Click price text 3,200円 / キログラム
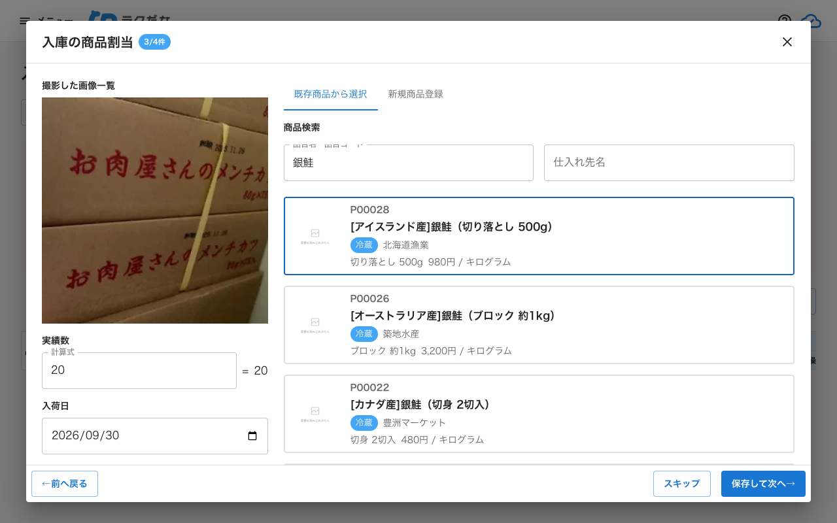 (x=467, y=351)
